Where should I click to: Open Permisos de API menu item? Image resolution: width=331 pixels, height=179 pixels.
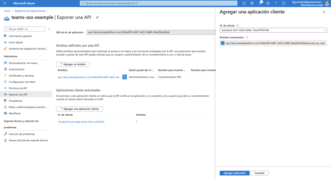[x=18, y=88]
